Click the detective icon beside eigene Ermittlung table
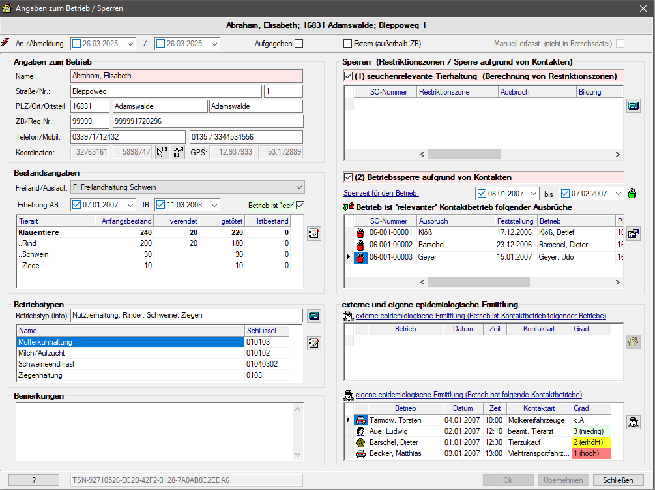655x490 pixels. click(633, 422)
